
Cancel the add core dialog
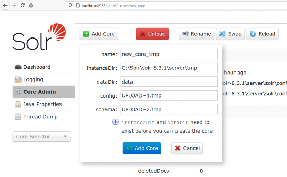(187, 148)
